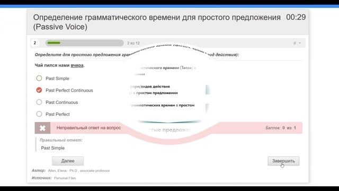Click the test progress bar

[x=85, y=43]
